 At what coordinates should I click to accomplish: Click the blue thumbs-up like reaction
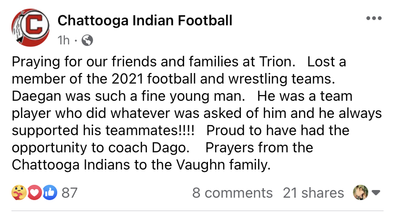(x=50, y=192)
